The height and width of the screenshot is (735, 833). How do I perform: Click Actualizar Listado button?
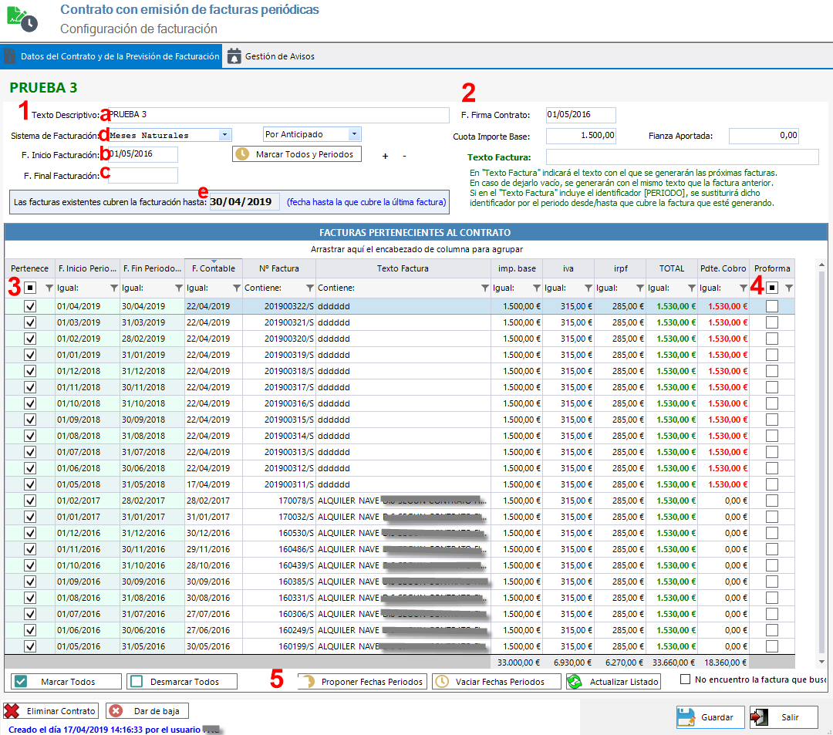tap(613, 681)
